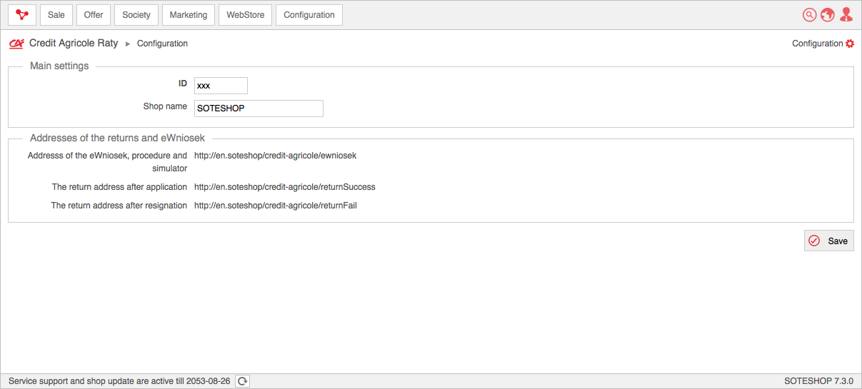
Task: Open the SOTESHOP home logo button
Action: 22,15
